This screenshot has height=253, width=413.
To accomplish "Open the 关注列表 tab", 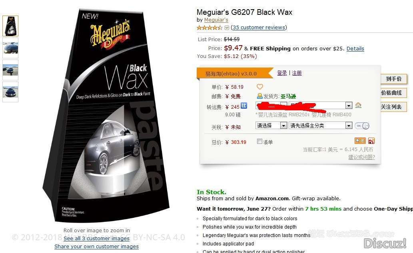I will (393, 107).
